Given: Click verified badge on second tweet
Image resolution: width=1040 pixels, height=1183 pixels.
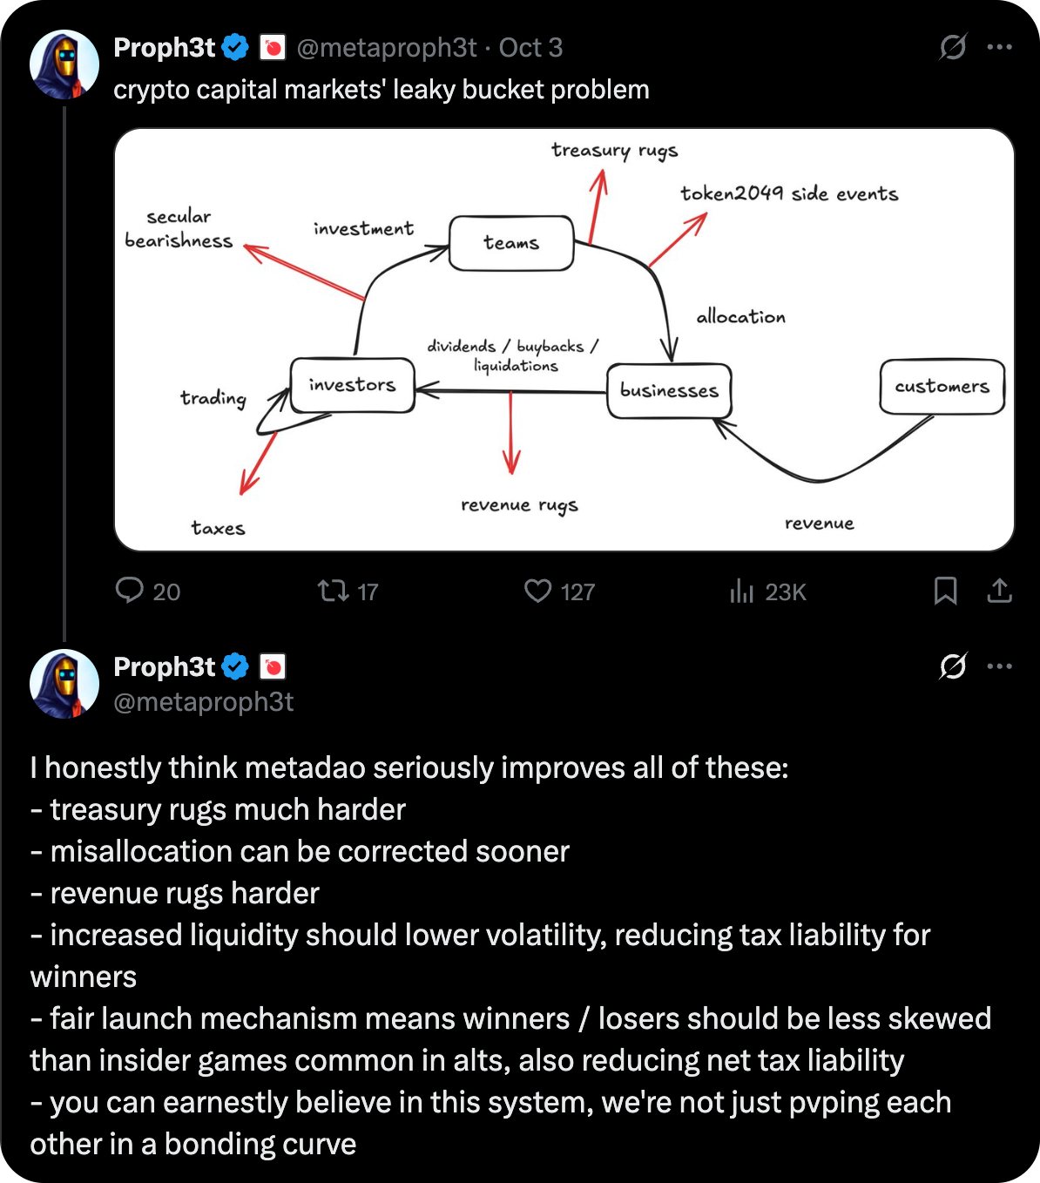Looking at the screenshot, I should [234, 666].
